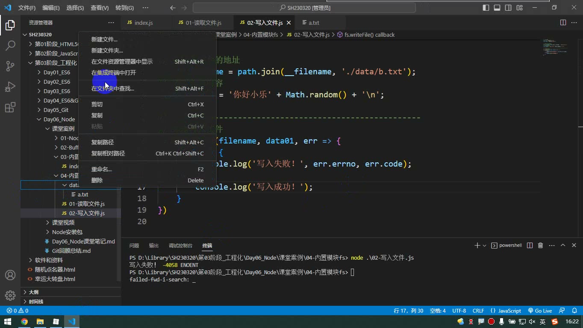Choose 新建文件 from the context menu

click(147, 39)
